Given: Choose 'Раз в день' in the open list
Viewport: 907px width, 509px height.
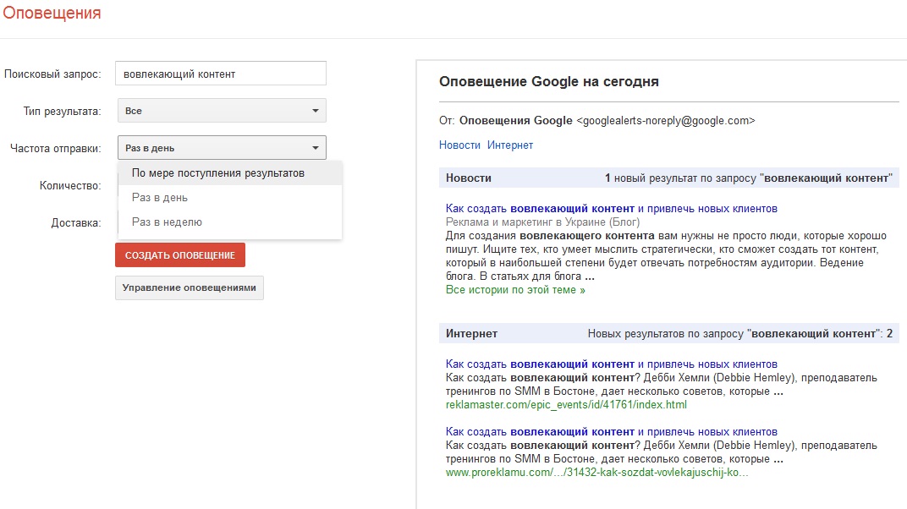Looking at the screenshot, I should pyautogui.click(x=230, y=198).
